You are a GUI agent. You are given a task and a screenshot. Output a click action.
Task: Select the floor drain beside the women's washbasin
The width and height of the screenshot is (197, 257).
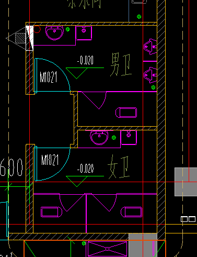tap(114, 138)
